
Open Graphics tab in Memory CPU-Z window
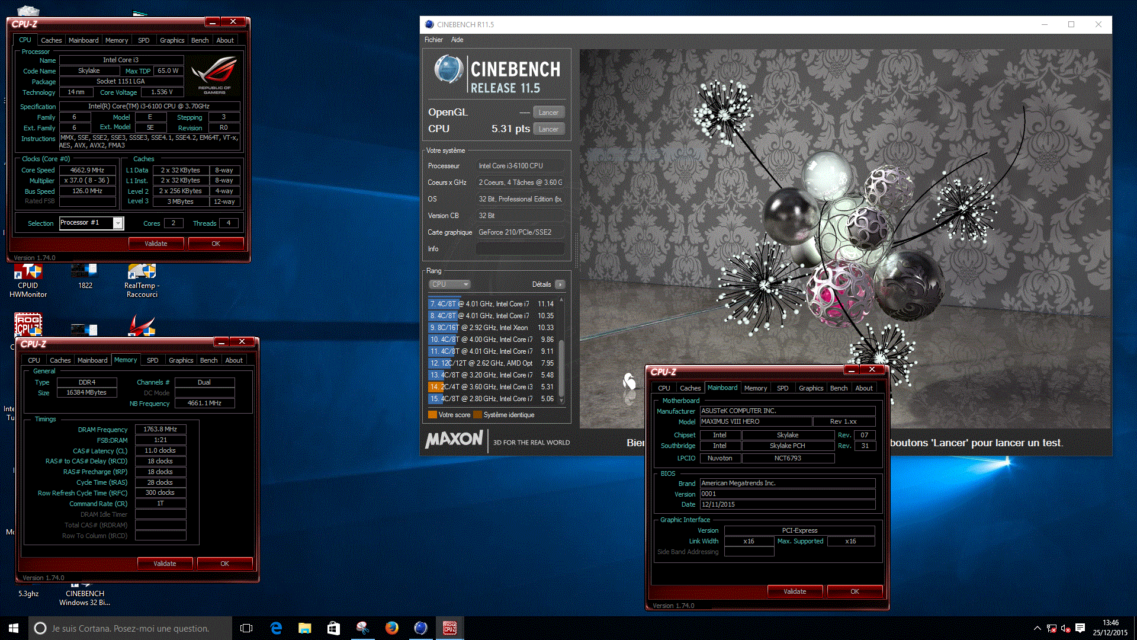pyautogui.click(x=181, y=360)
